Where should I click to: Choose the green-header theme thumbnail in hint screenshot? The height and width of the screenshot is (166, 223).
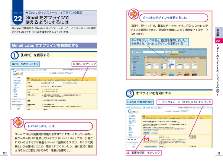tap(194, 66)
